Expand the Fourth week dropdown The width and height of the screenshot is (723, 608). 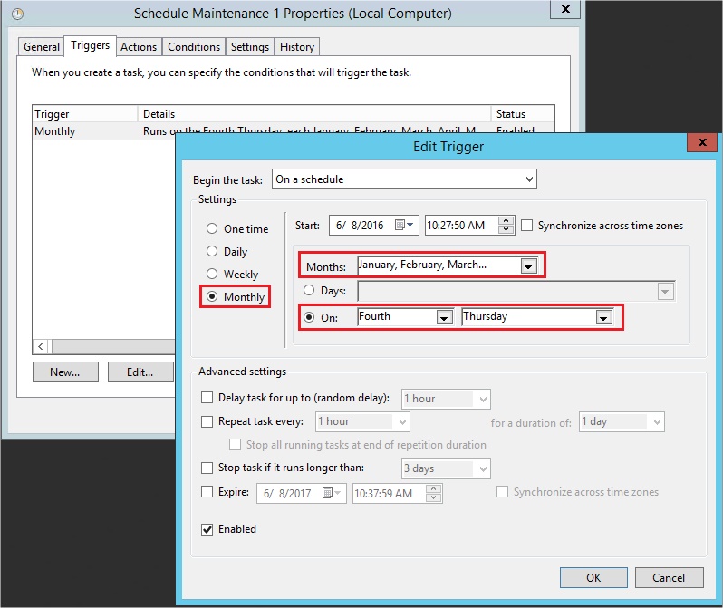(444, 317)
